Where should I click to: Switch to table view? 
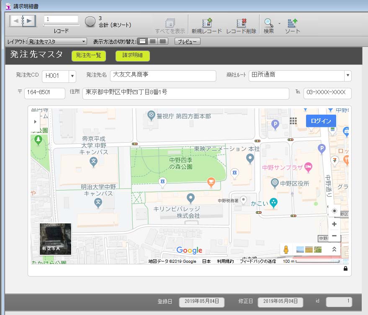tap(162, 41)
